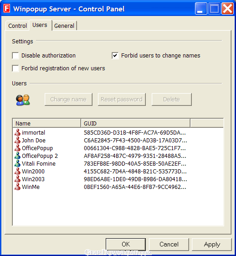Click GUID starting with 4155C682

coord(135,172)
